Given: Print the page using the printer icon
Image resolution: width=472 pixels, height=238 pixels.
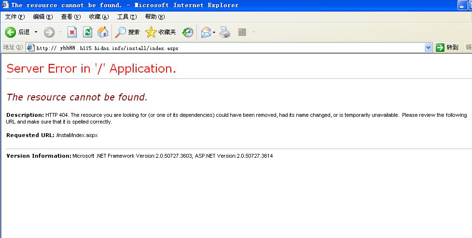Looking at the screenshot, I should point(225,32).
